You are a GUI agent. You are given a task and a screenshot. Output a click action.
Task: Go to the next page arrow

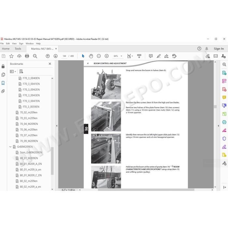[x=56, y=56]
